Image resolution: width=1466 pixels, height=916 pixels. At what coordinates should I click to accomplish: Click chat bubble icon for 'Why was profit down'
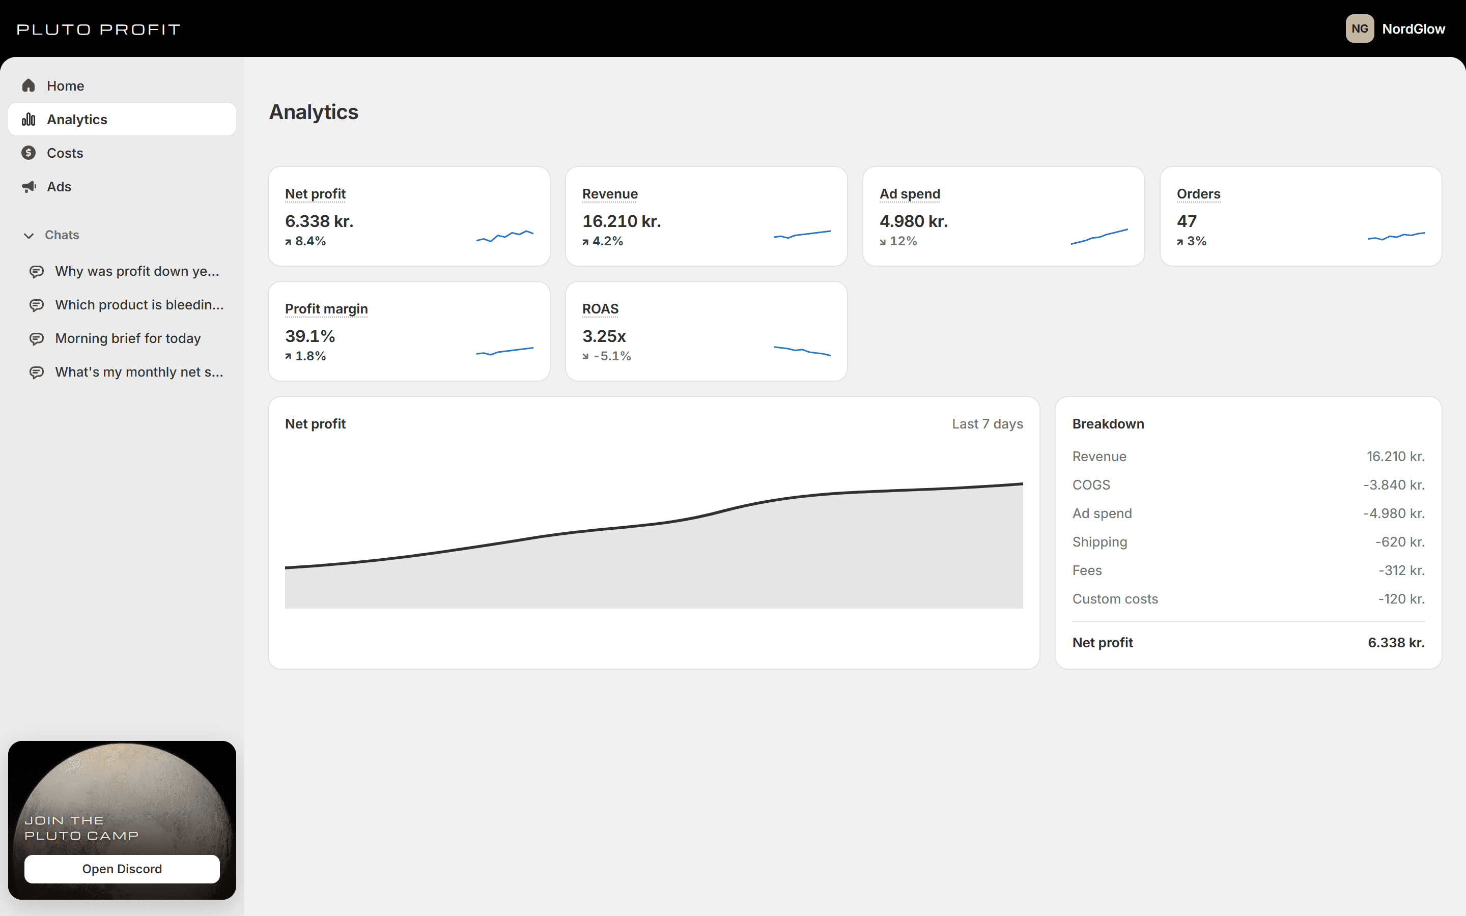36,271
